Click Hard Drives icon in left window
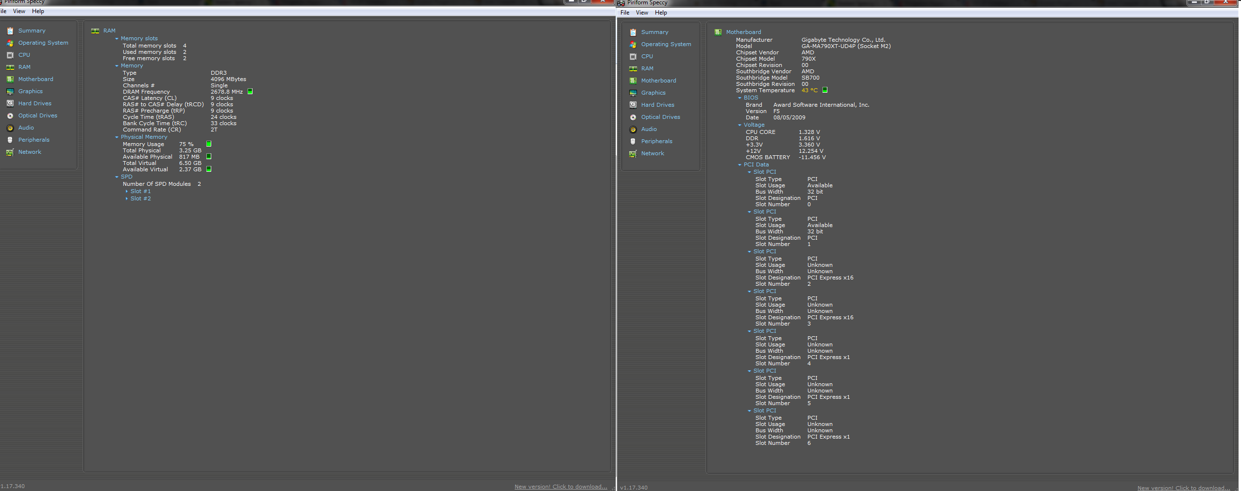This screenshot has height=491, width=1241. pos(10,103)
